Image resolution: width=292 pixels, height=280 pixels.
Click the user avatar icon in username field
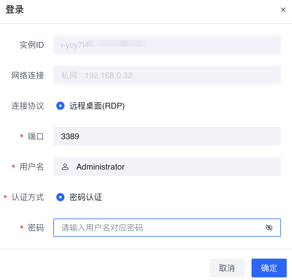tap(65, 167)
